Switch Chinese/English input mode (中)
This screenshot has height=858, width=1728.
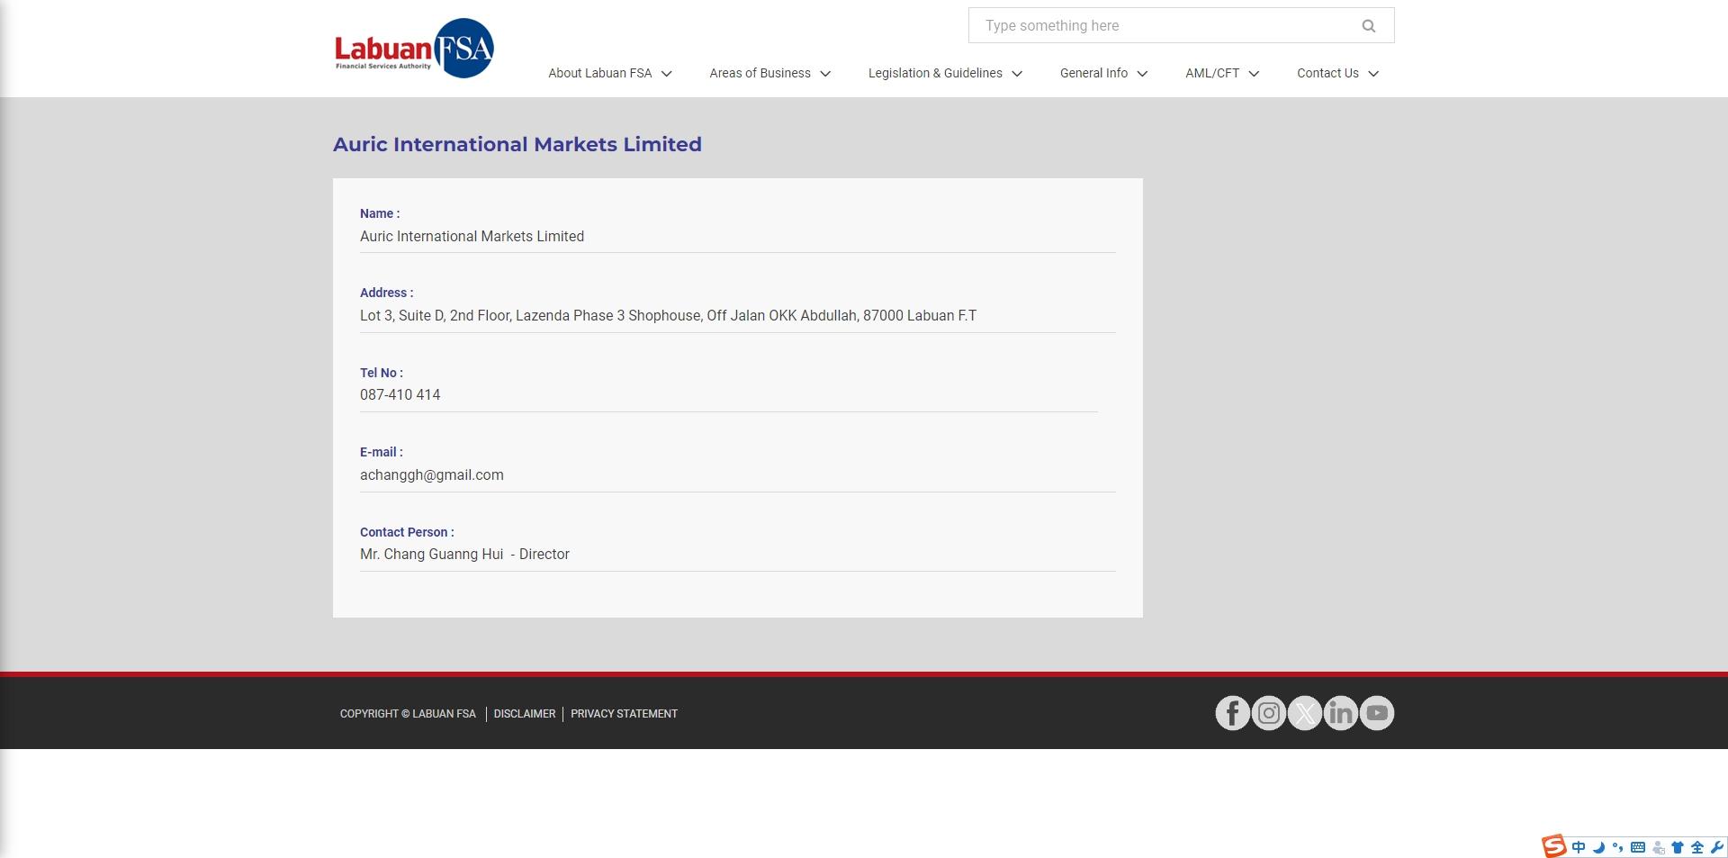[x=1579, y=847]
